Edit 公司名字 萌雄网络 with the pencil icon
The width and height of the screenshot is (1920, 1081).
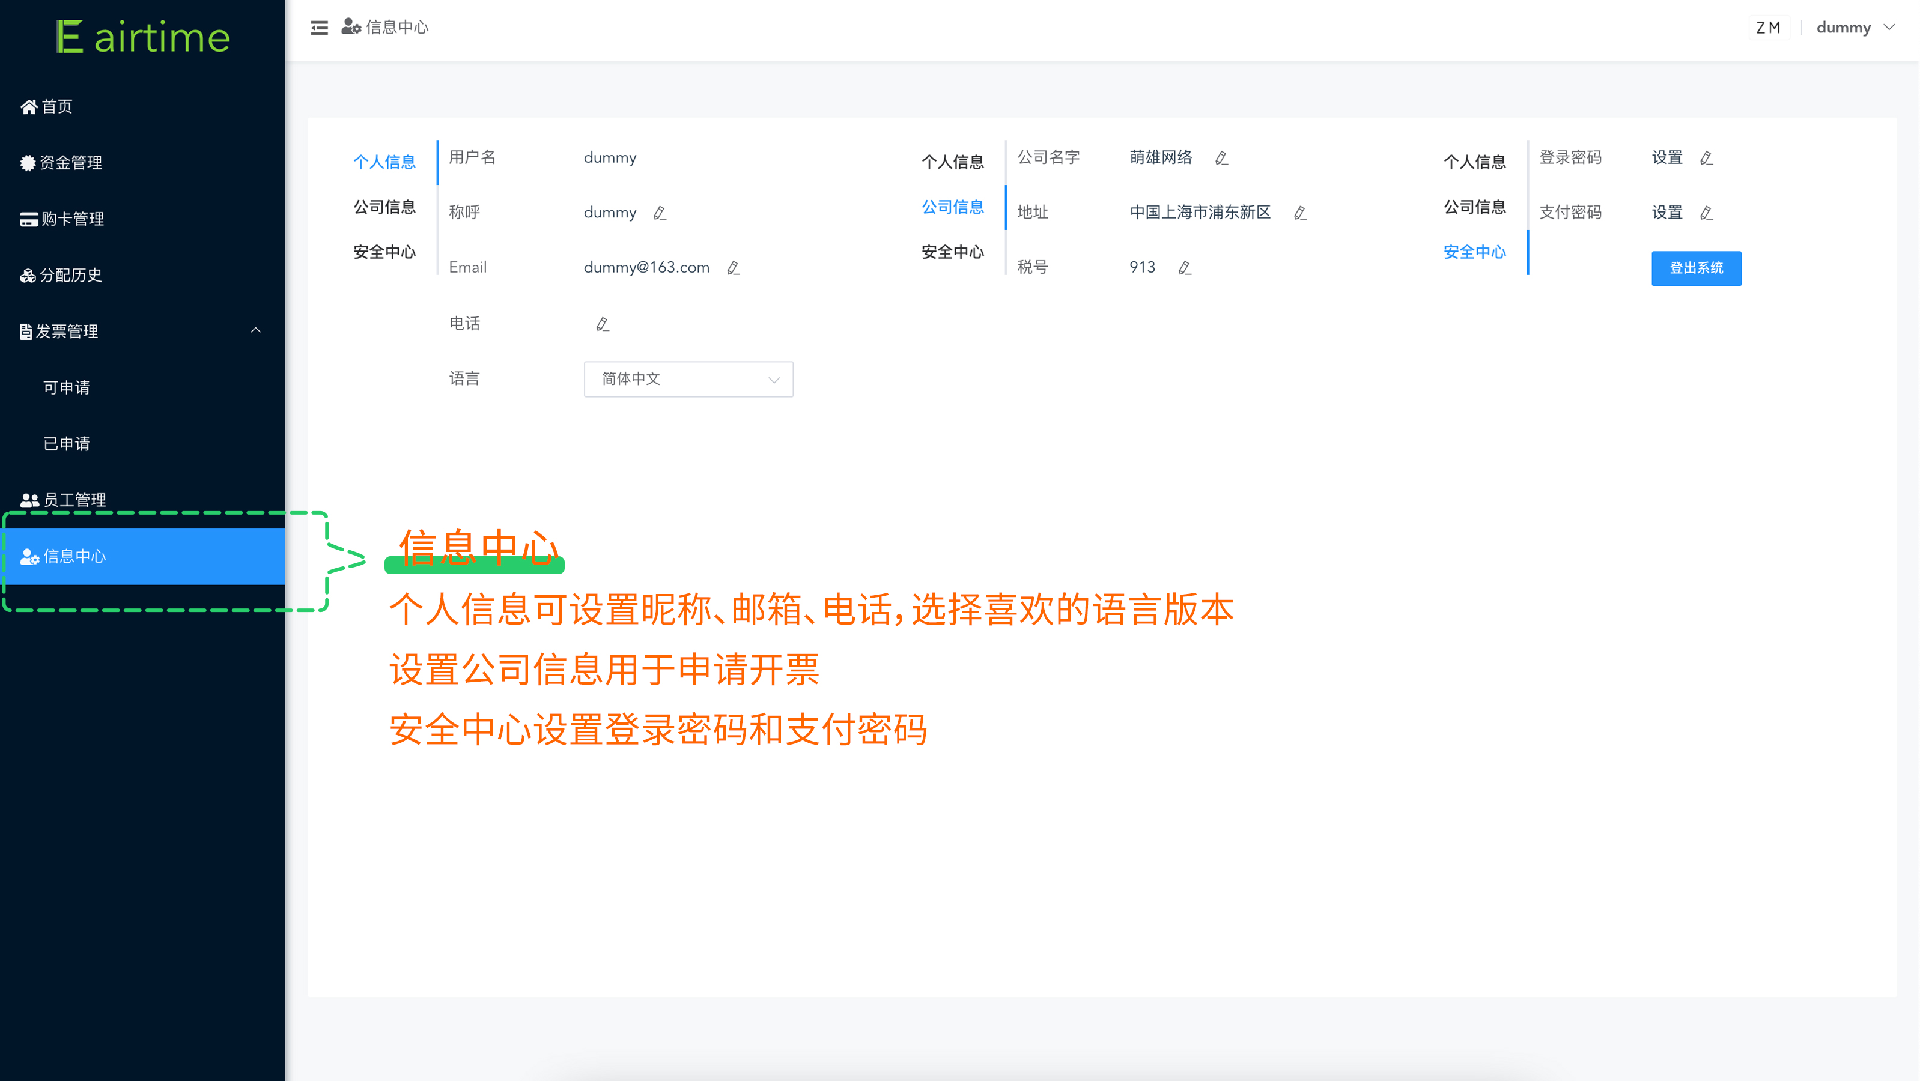[1221, 158]
